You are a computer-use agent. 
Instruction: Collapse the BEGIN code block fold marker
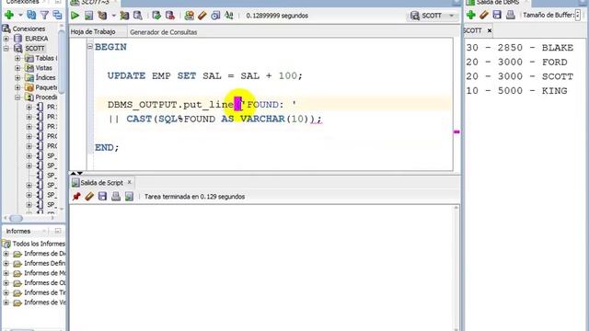[x=90, y=47]
